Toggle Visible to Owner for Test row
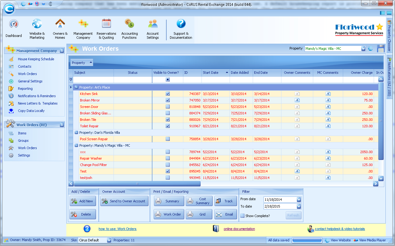The width and height of the screenshot is (395, 246). [168, 171]
